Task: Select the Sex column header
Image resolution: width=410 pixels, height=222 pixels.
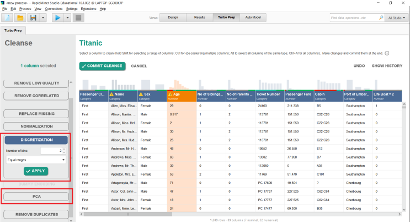Action: [152, 96]
